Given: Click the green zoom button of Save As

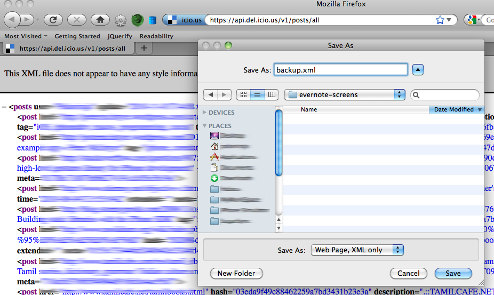Looking at the screenshot, I should [x=228, y=45].
